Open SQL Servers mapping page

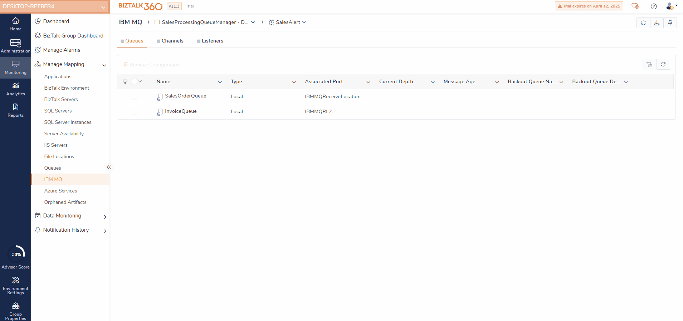(x=58, y=111)
